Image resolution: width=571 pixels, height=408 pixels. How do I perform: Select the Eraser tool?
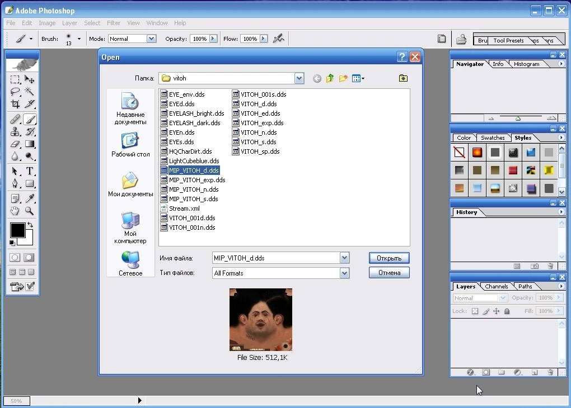pos(15,144)
